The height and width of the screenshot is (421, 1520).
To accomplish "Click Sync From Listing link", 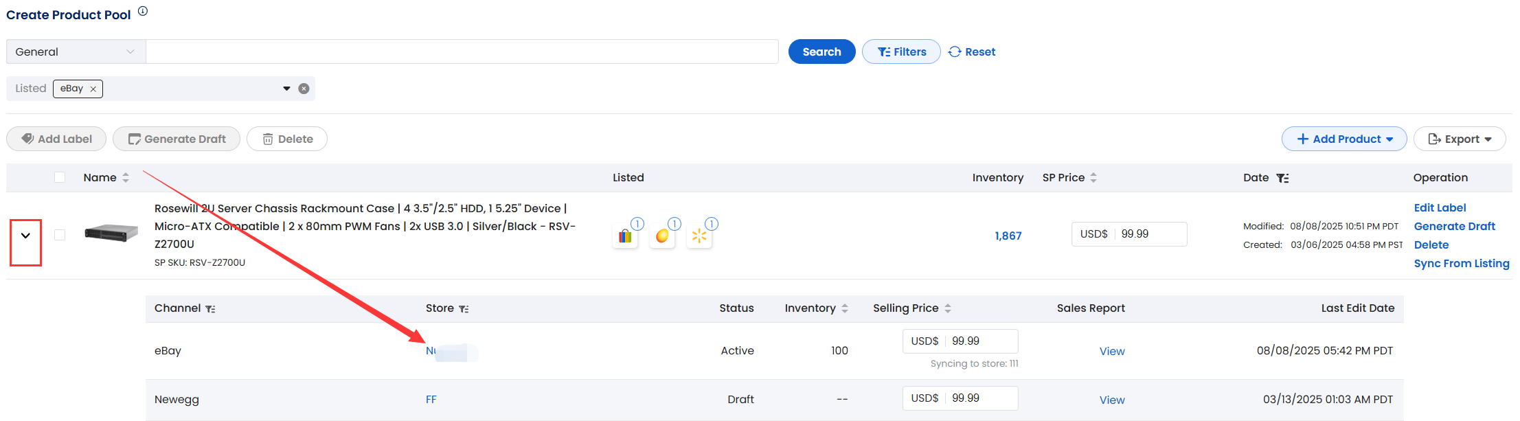I will click(x=1462, y=263).
